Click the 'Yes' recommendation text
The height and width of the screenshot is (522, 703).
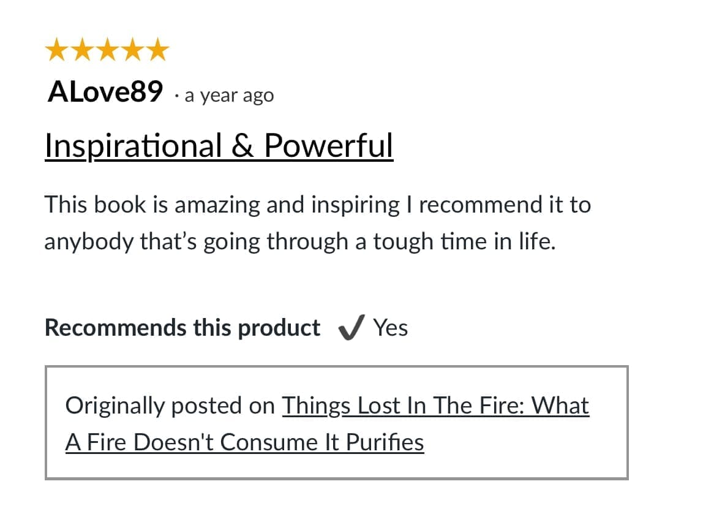391,328
